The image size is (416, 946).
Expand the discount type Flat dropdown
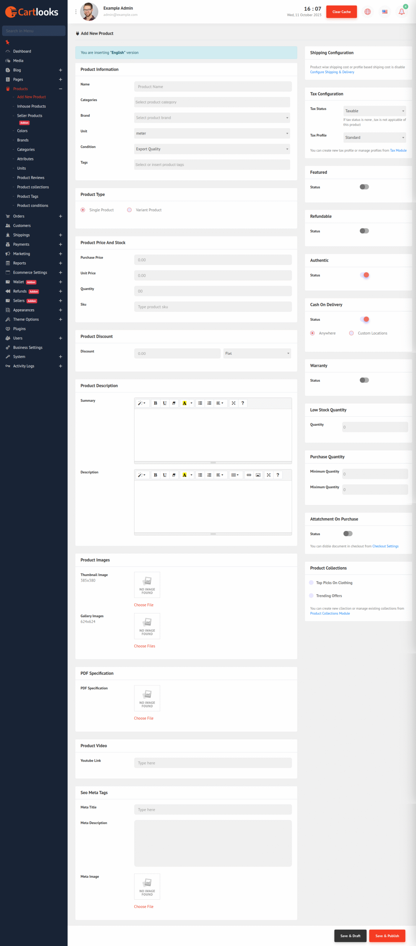point(257,354)
